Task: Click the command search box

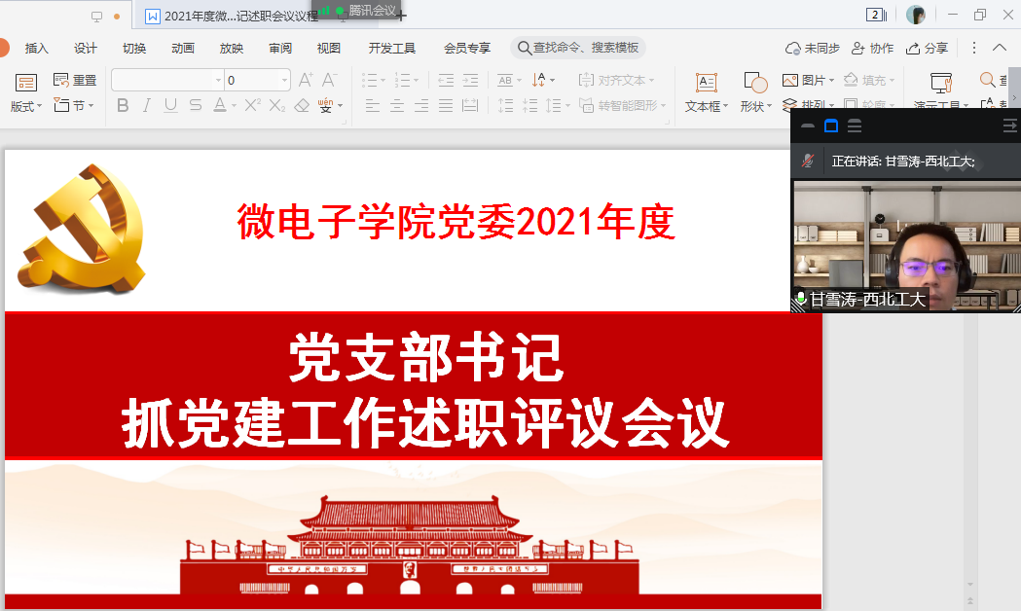Action: (x=578, y=48)
